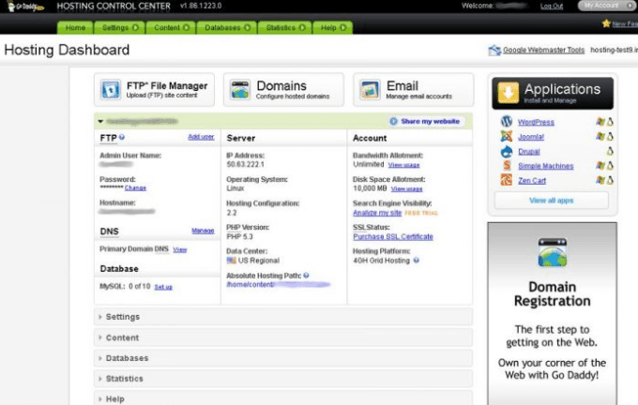The width and height of the screenshot is (638, 405).
Task: Expand the Statistics section
Action: [x=124, y=379]
